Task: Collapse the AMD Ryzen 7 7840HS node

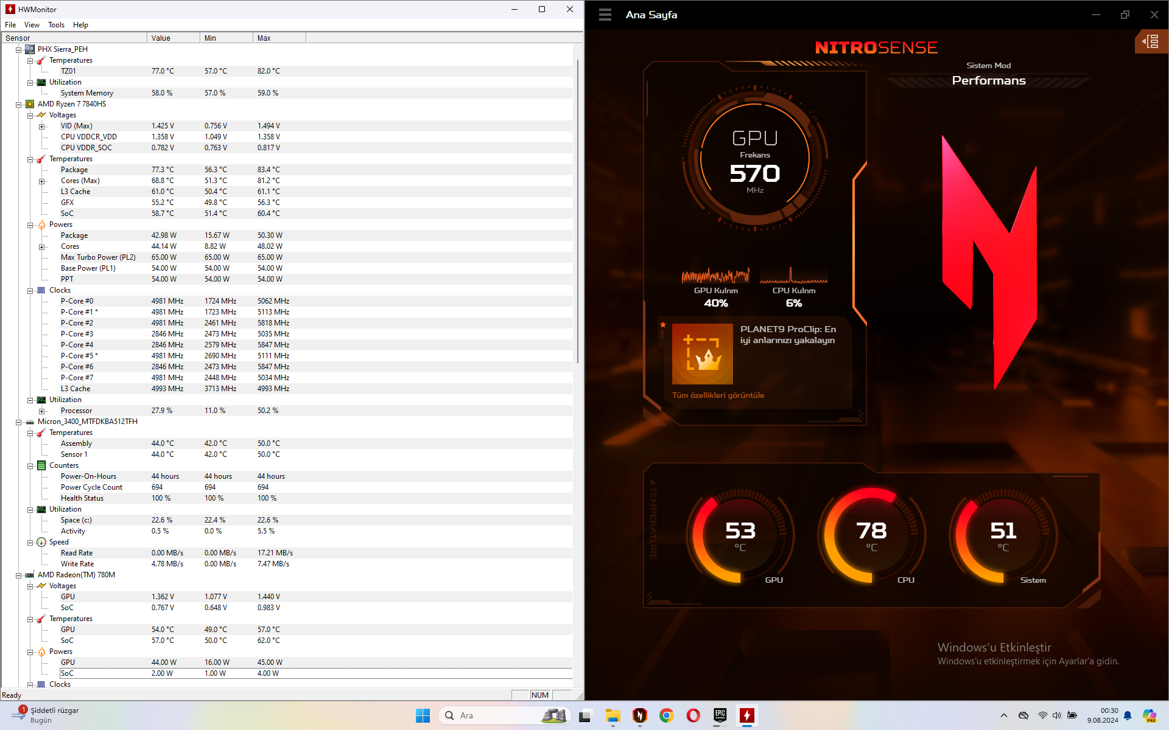Action: pyautogui.click(x=18, y=104)
